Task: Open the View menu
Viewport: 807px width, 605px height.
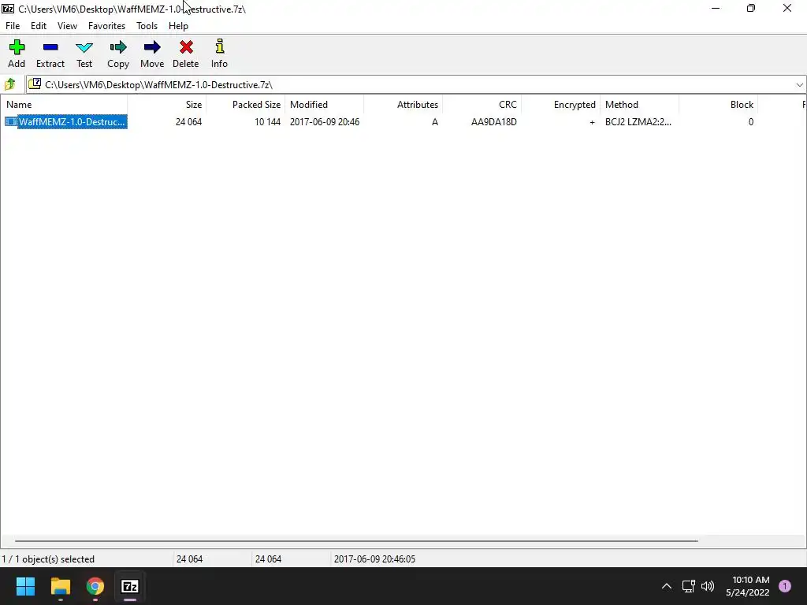Action: coord(67,26)
